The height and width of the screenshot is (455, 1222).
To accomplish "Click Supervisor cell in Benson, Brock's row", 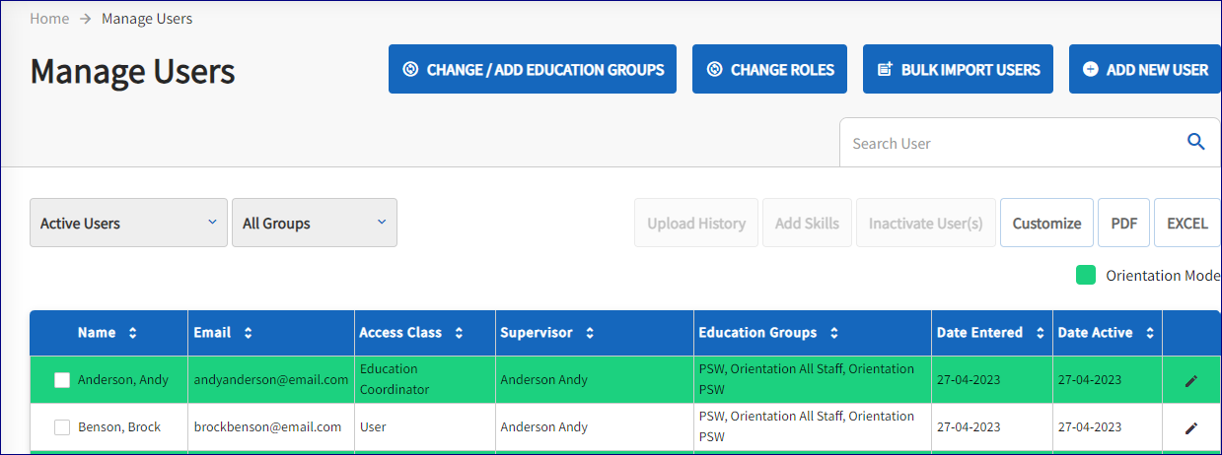I will coord(595,427).
